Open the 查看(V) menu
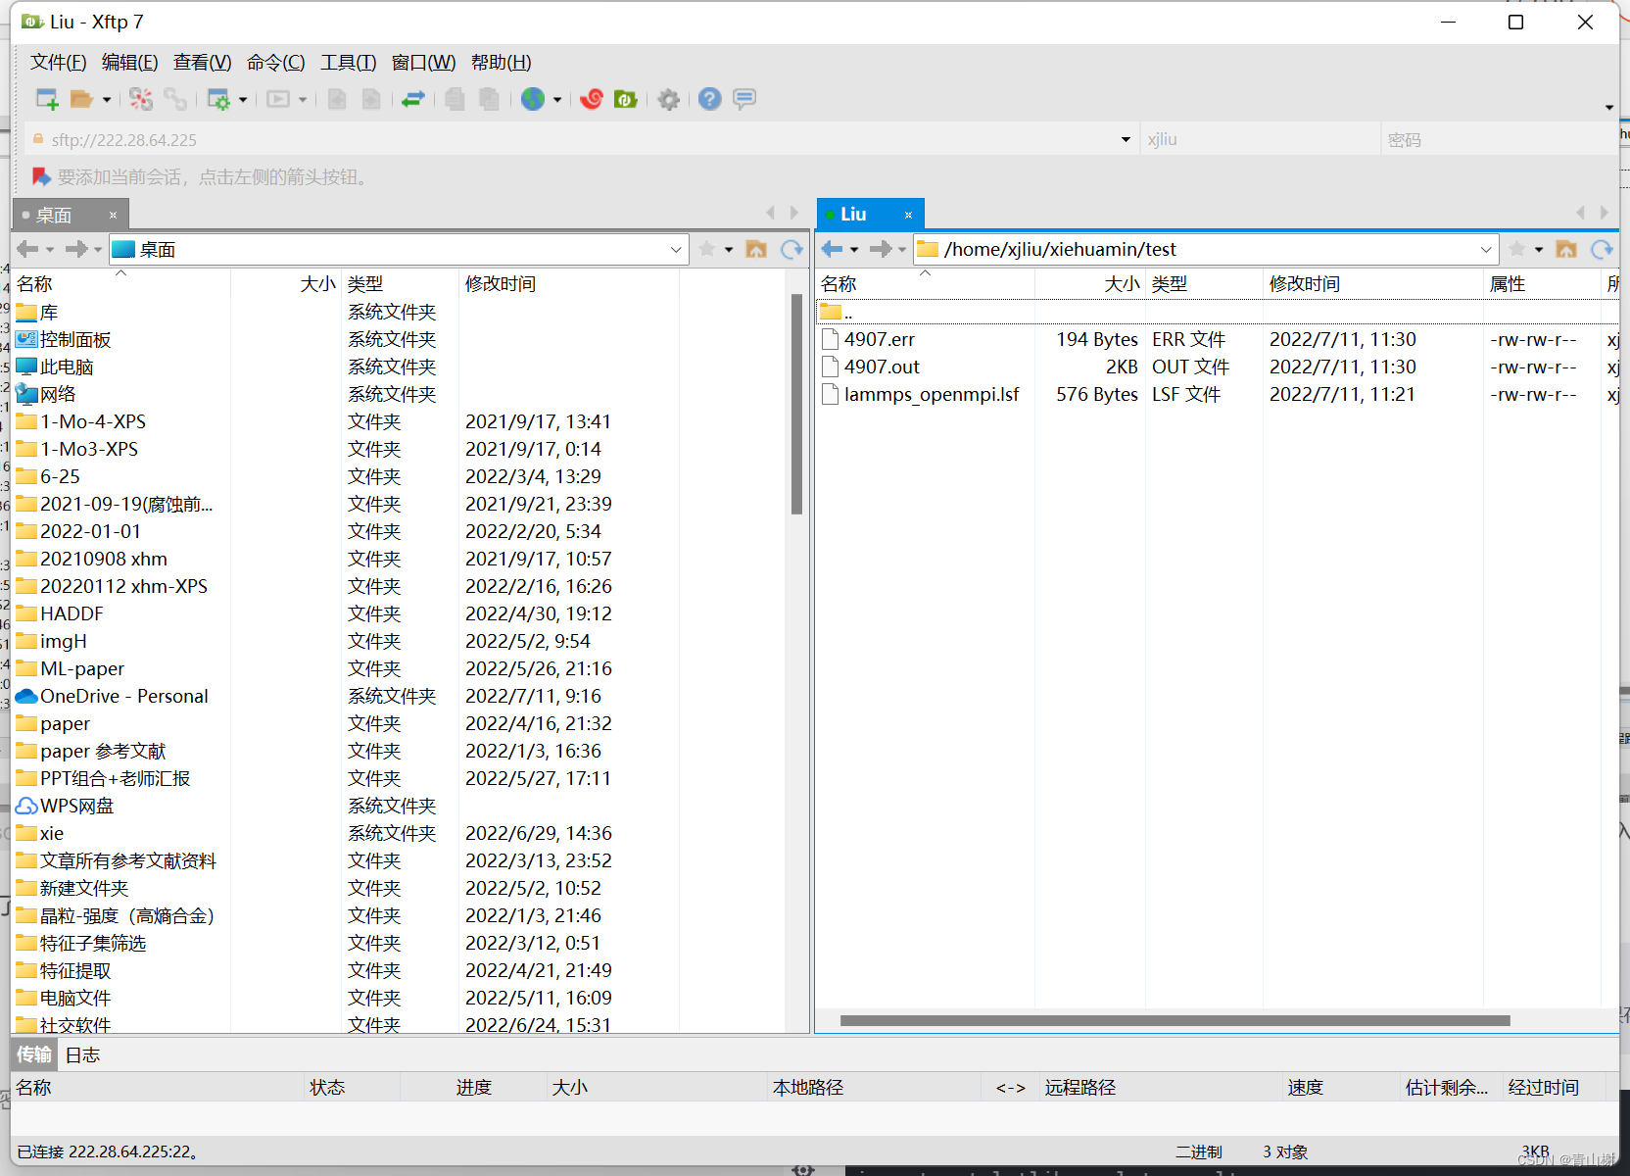Viewport: 1630px width, 1176px height. 203,63
